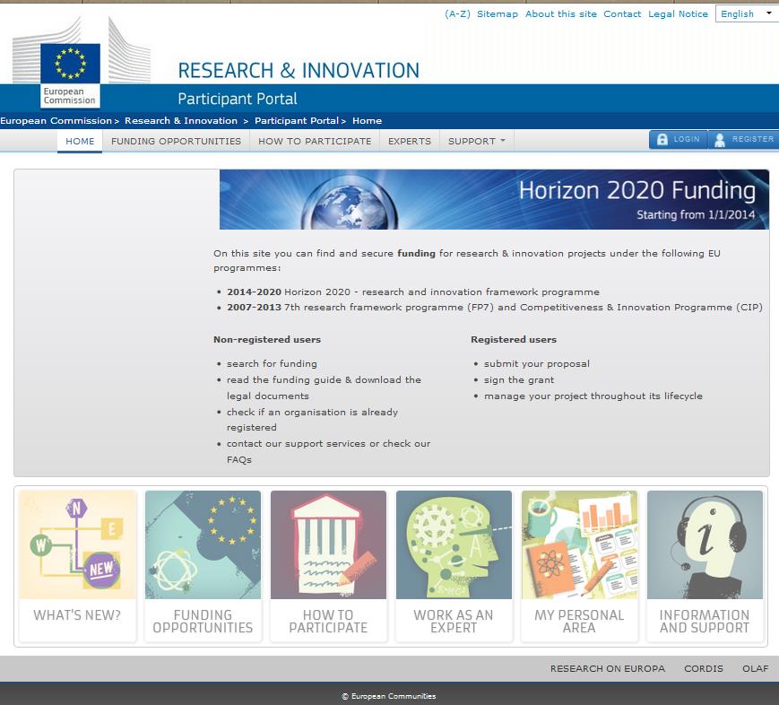Open the How to Participate tab
Viewport: 779px width, 705px height.
coord(315,141)
